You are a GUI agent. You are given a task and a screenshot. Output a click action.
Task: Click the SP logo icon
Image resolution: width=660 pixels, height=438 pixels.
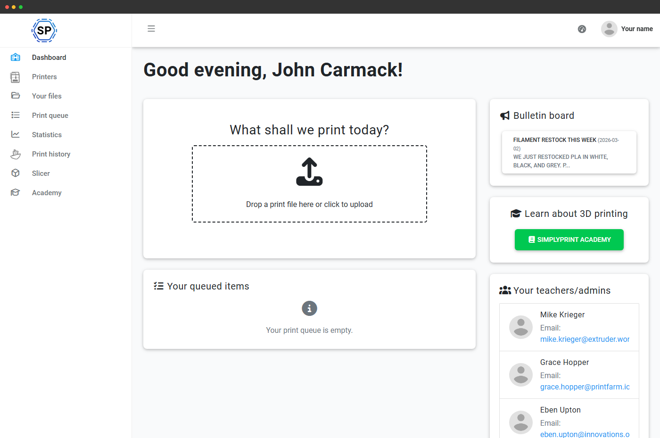(x=44, y=31)
